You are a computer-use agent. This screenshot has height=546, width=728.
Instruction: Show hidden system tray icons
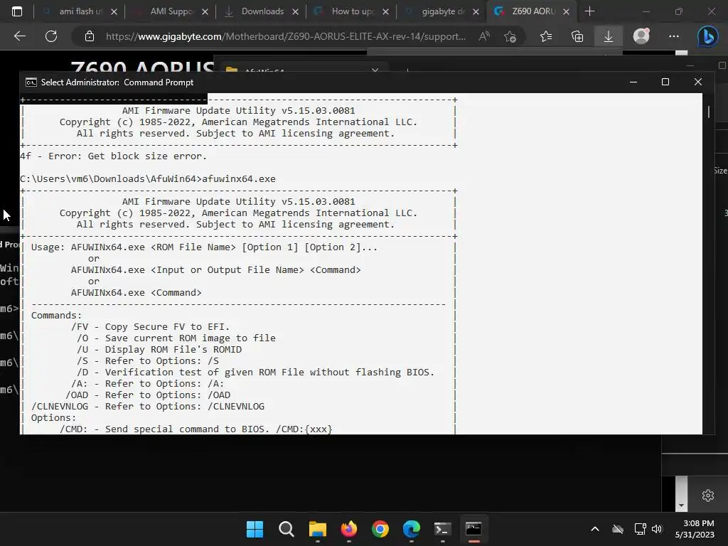click(x=595, y=529)
